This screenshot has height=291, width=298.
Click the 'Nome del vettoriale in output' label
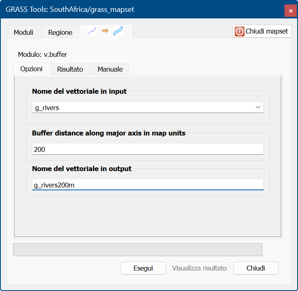[82, 169]
